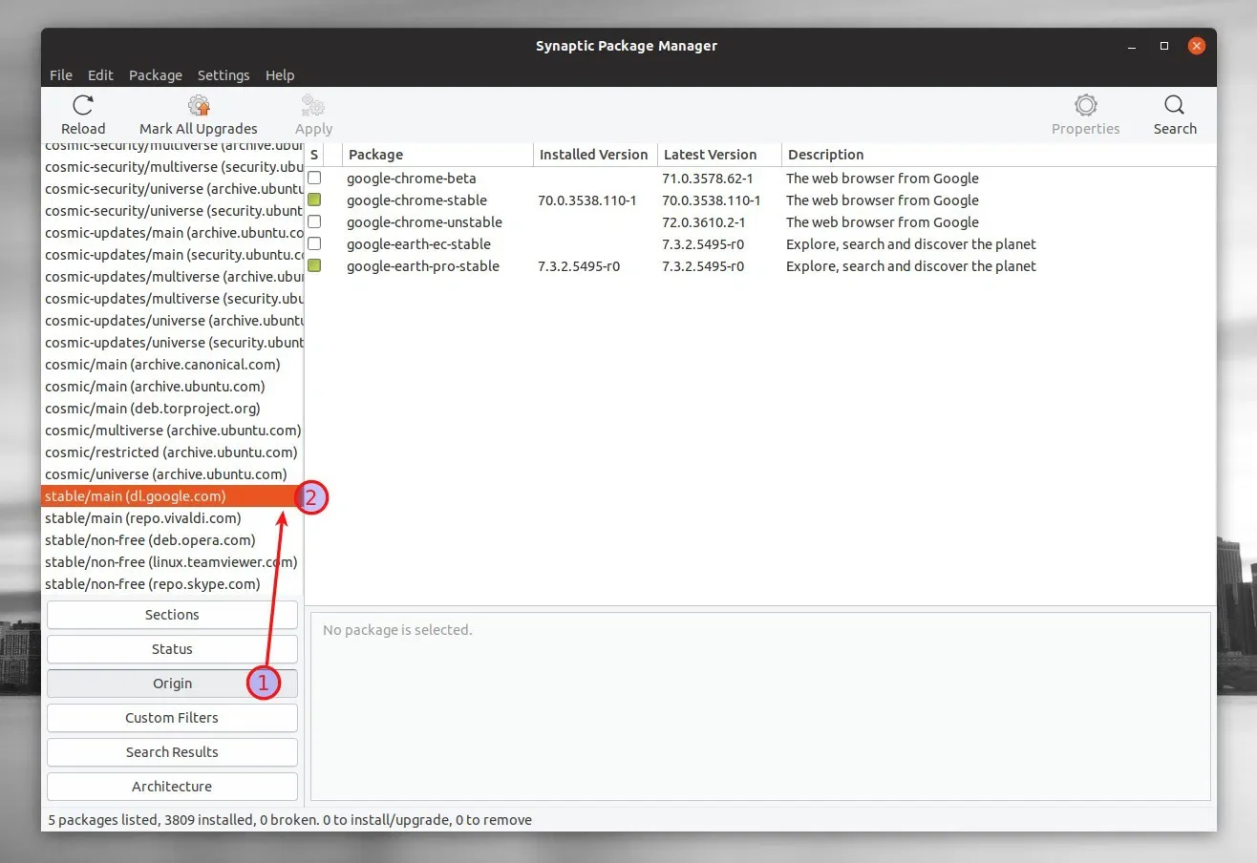Sort by Package column header
This screenshot has width=1257, height=863.
tap(437, 155)
